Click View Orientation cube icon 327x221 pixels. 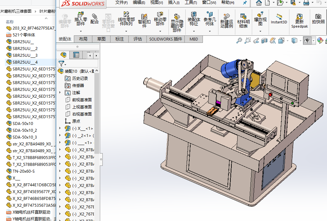point(281,41)
